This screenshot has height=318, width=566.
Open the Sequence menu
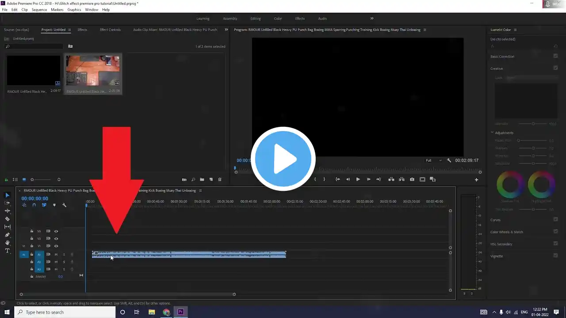(39, 10)
